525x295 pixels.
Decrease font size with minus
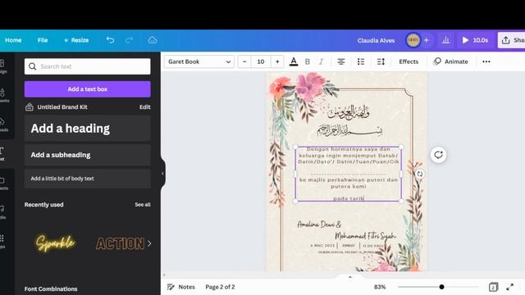[244, 61]
